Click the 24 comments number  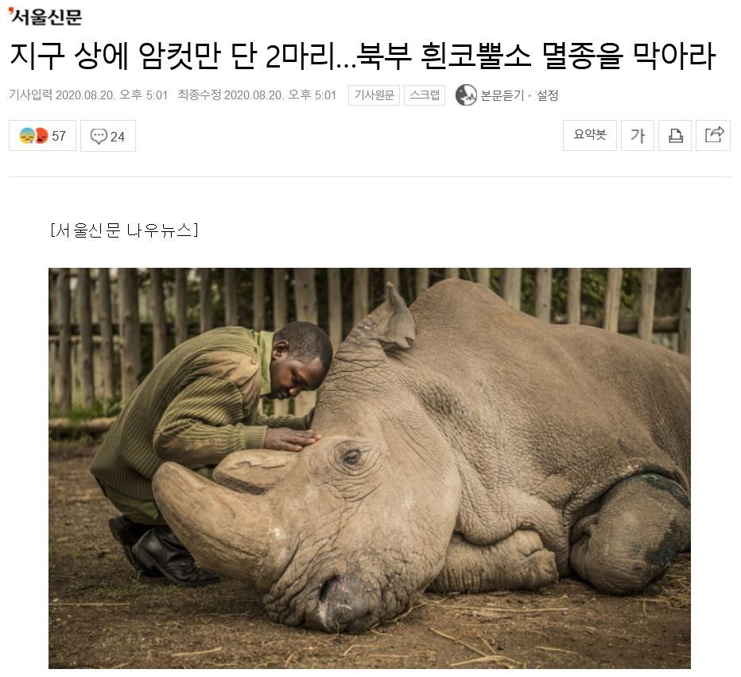[117, 137]
